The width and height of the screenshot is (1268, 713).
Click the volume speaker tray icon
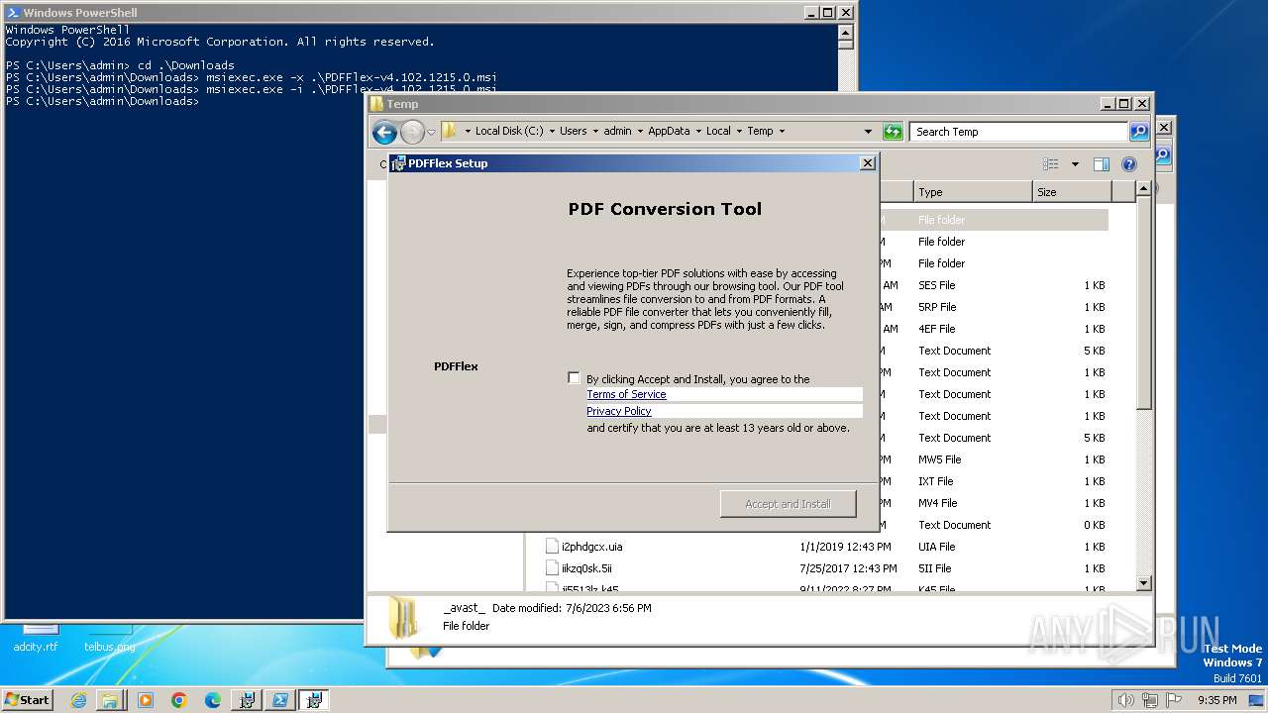1125,700
